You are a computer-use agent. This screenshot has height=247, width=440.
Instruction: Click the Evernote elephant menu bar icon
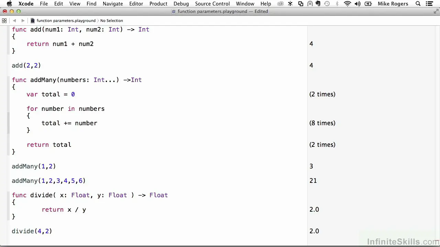point(318,4)
